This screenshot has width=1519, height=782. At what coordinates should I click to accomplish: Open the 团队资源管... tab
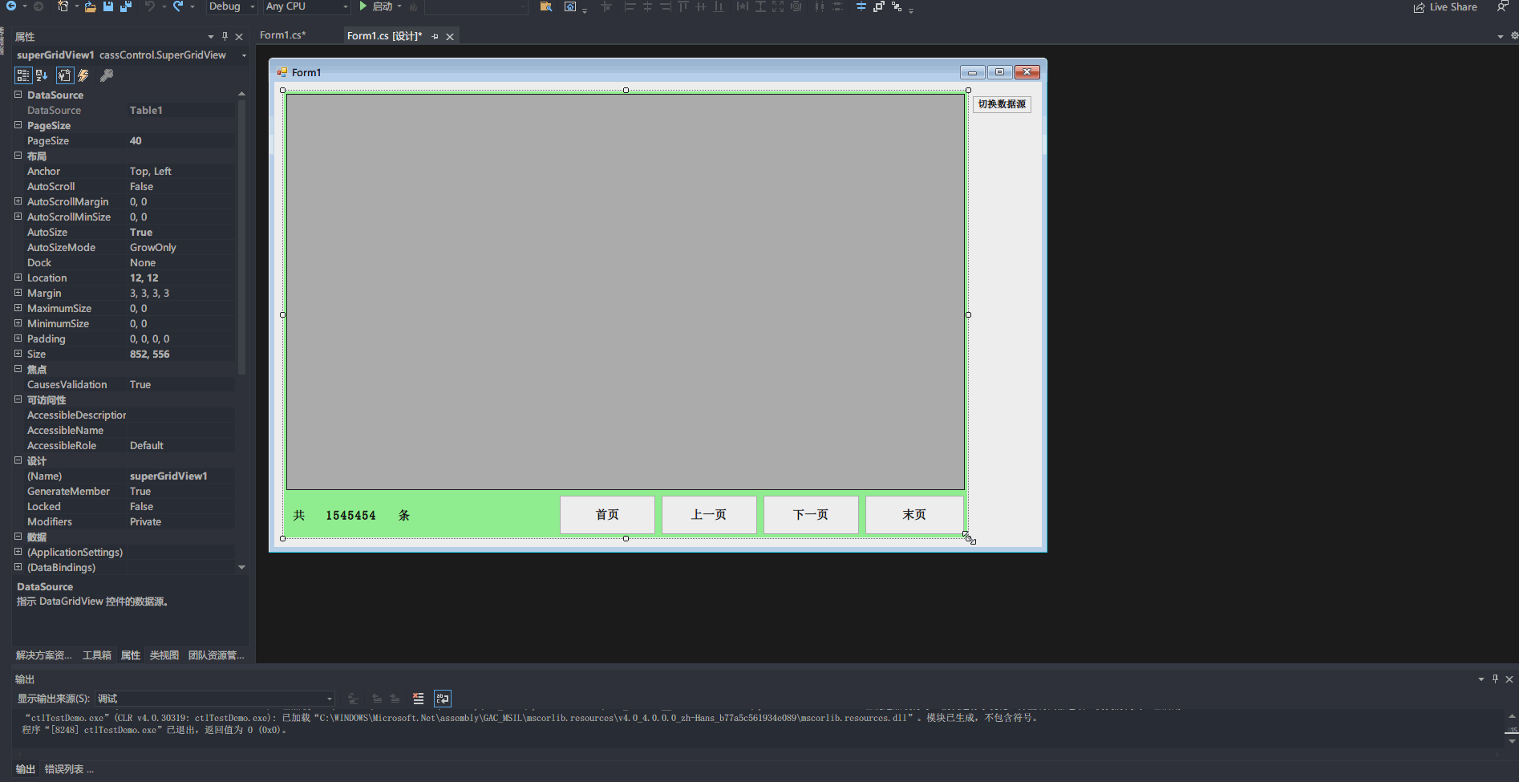(217, 655)
